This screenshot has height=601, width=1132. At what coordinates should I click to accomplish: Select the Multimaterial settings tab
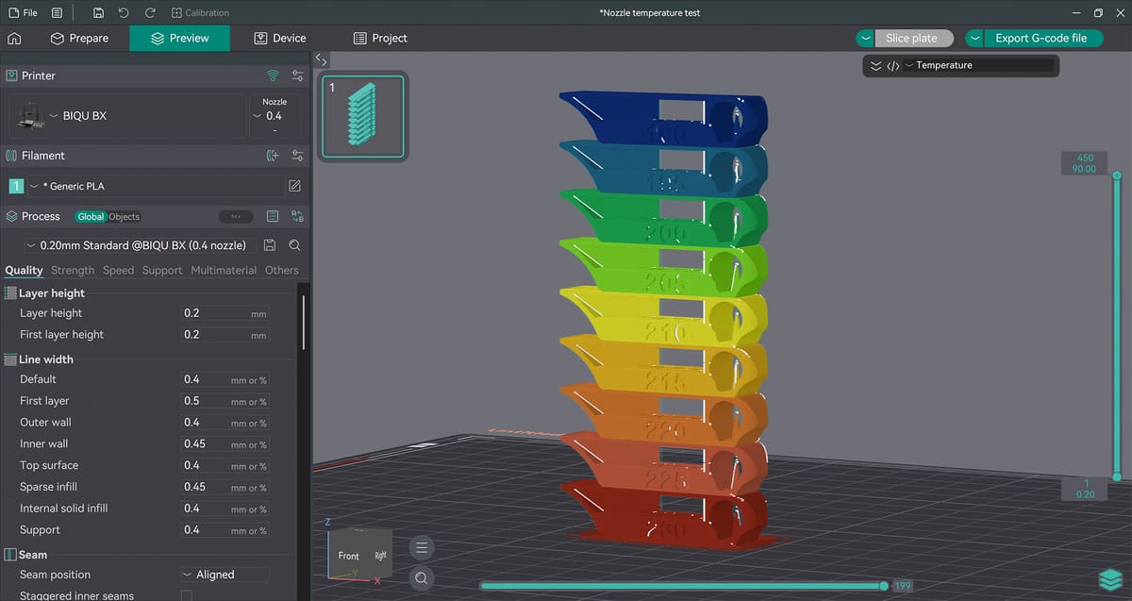[x=224, y=270]
